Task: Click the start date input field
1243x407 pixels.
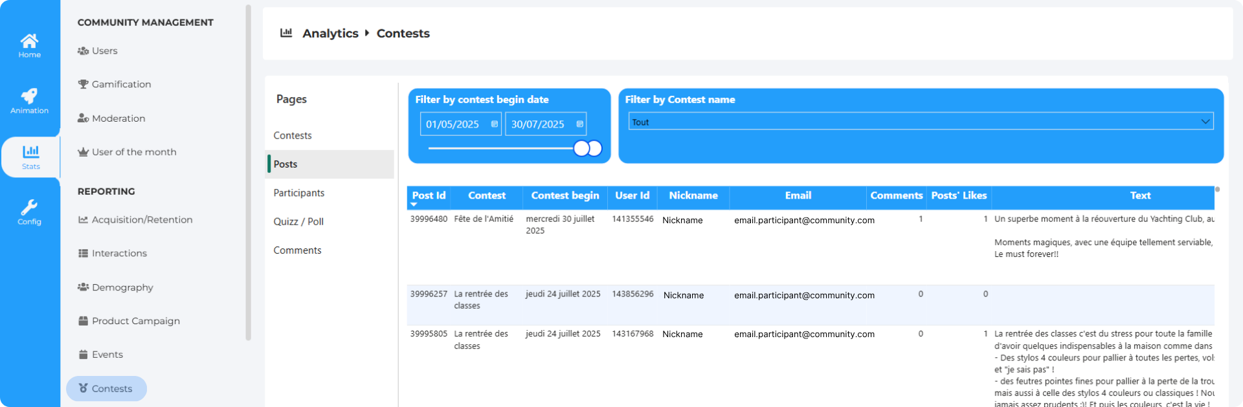Action: (x=453, y=124)
